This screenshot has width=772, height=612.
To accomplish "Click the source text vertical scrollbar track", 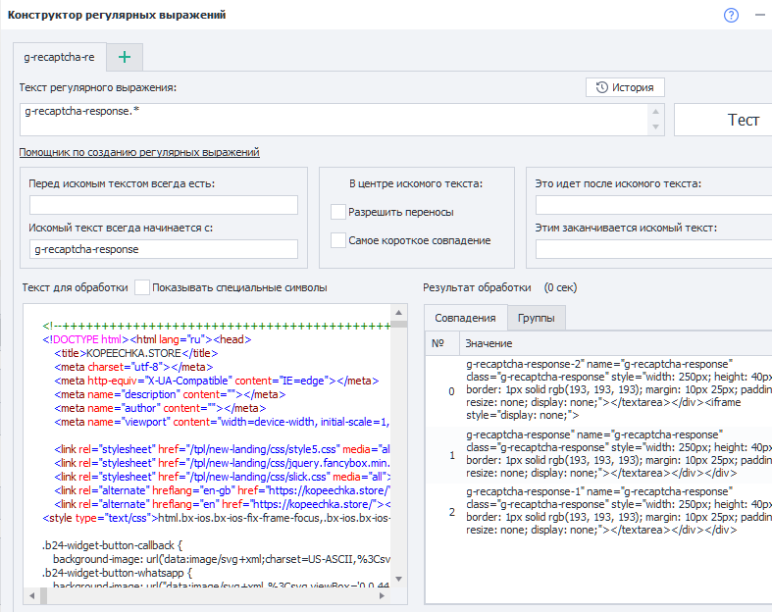I will [x=399, y=451].
